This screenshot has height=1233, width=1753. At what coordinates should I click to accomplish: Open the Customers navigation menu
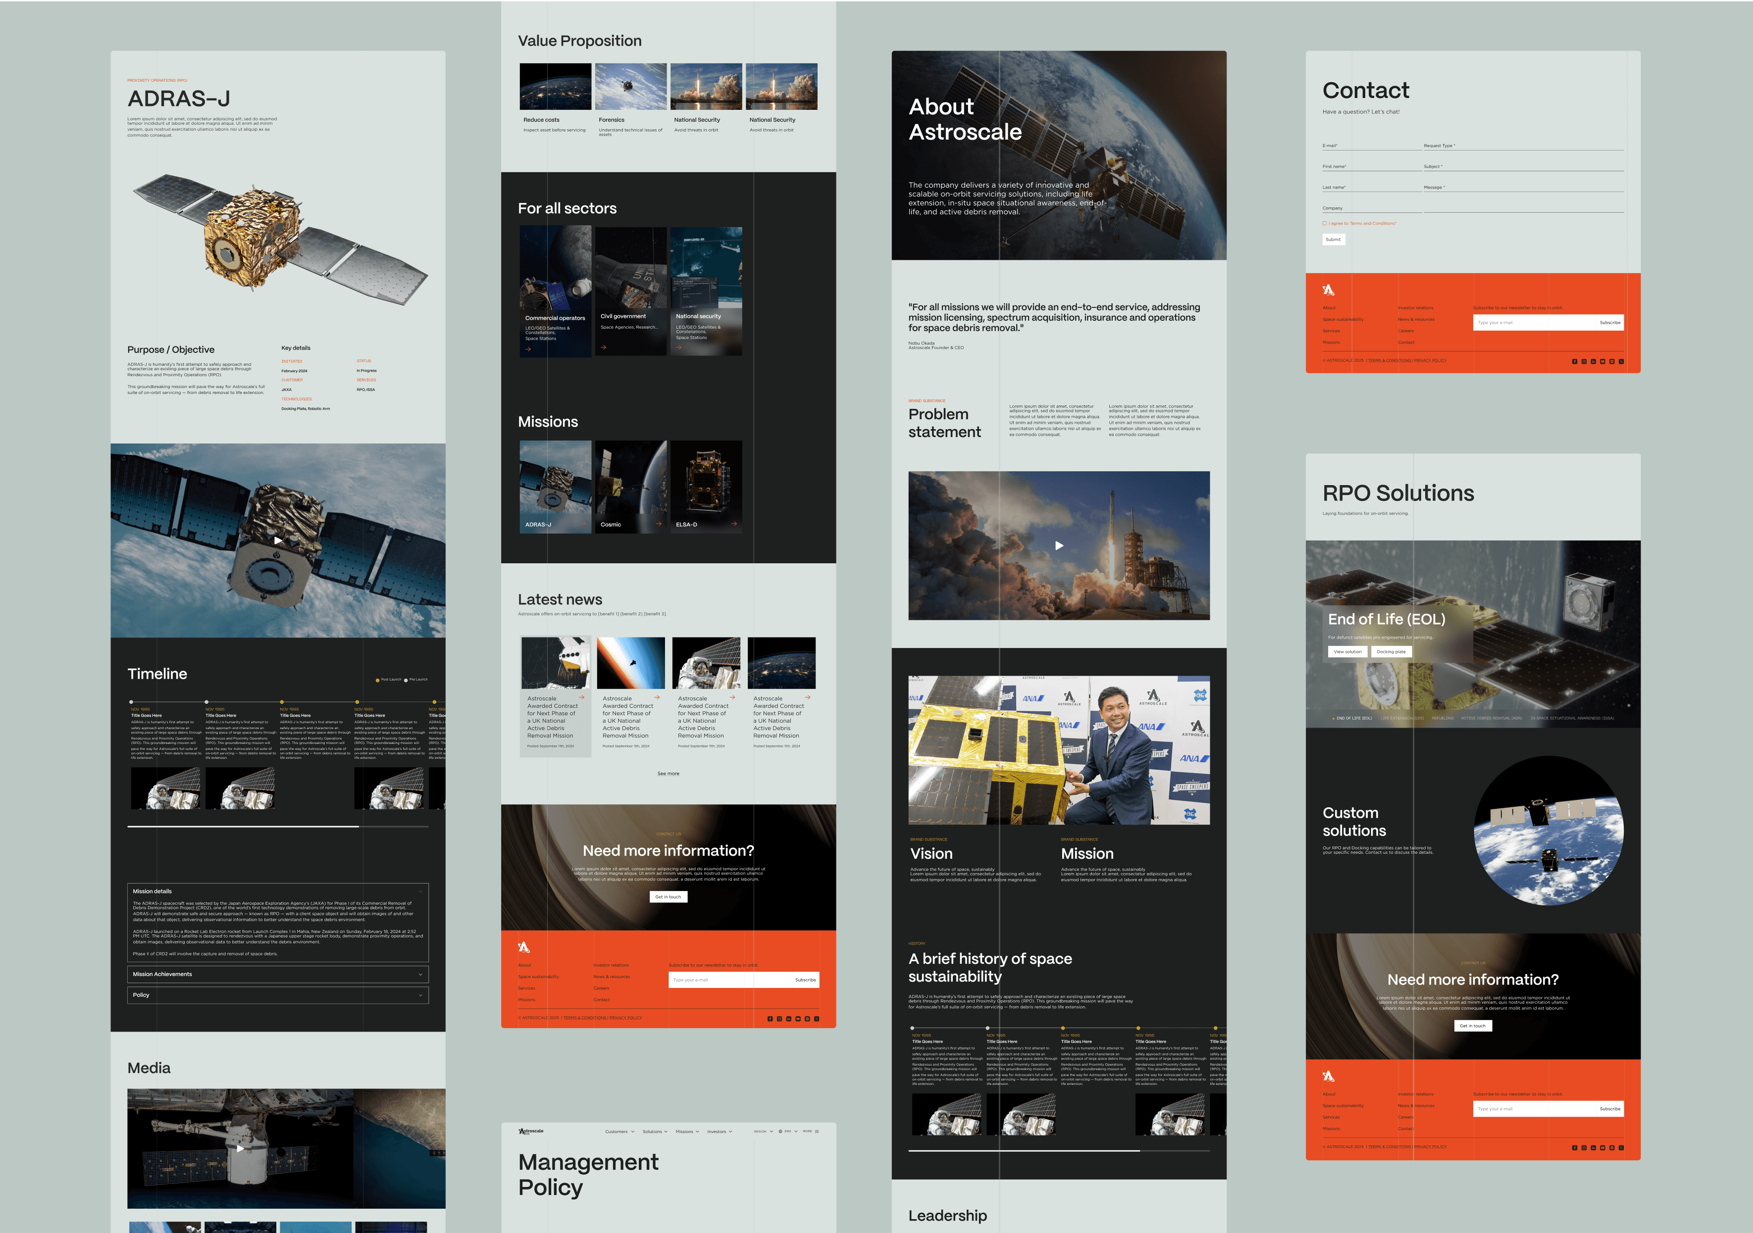[x=619, y=1132]
